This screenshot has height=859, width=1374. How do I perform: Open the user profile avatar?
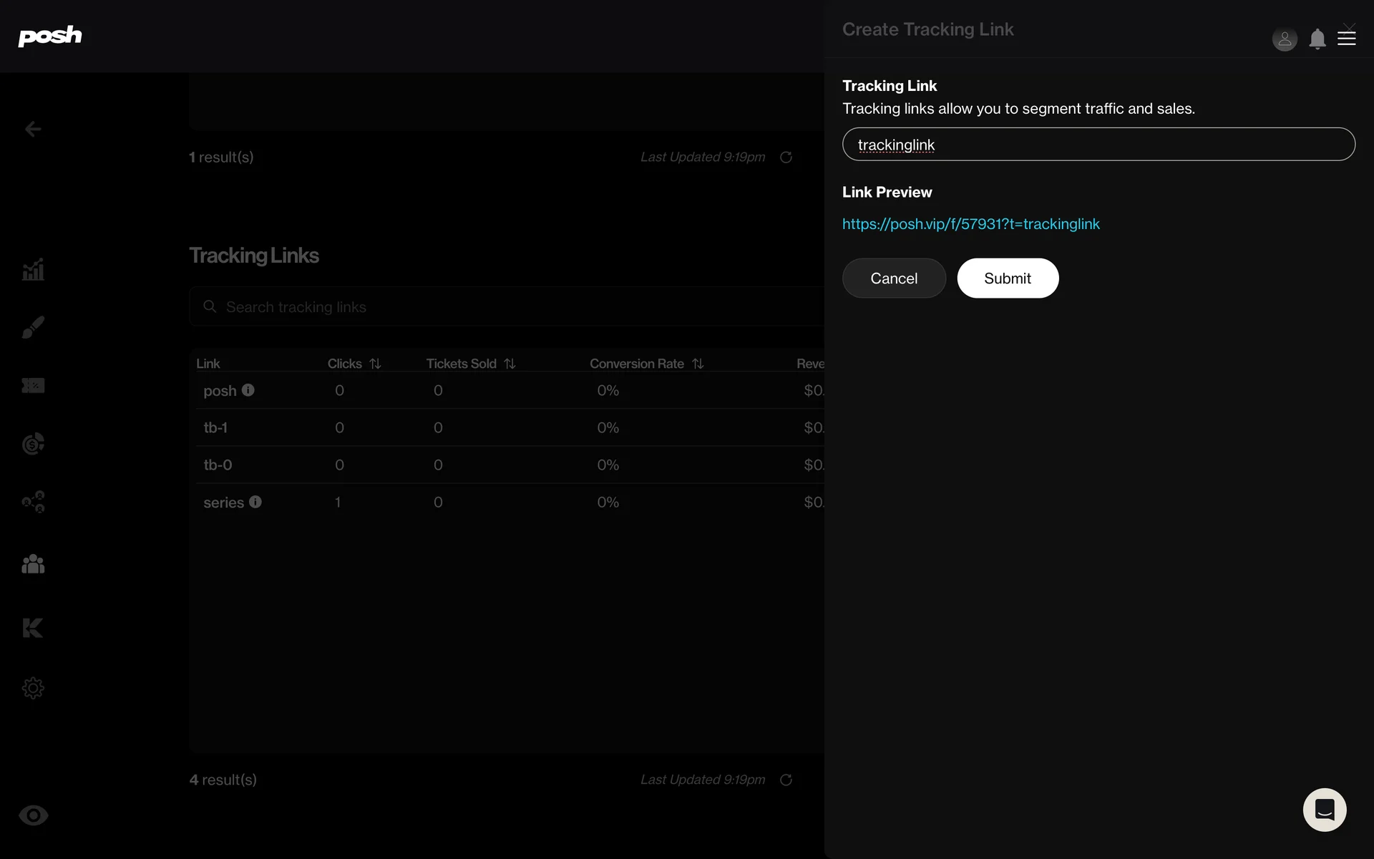(1285, 39)
